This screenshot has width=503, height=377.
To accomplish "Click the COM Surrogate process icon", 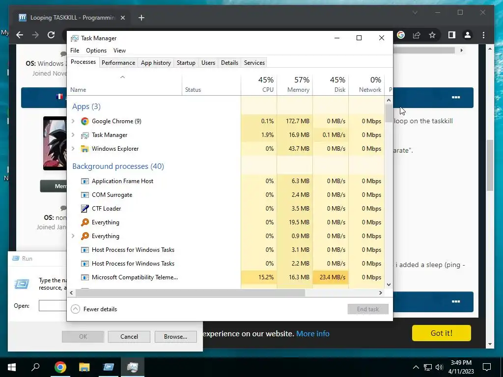I will point(84,195).
